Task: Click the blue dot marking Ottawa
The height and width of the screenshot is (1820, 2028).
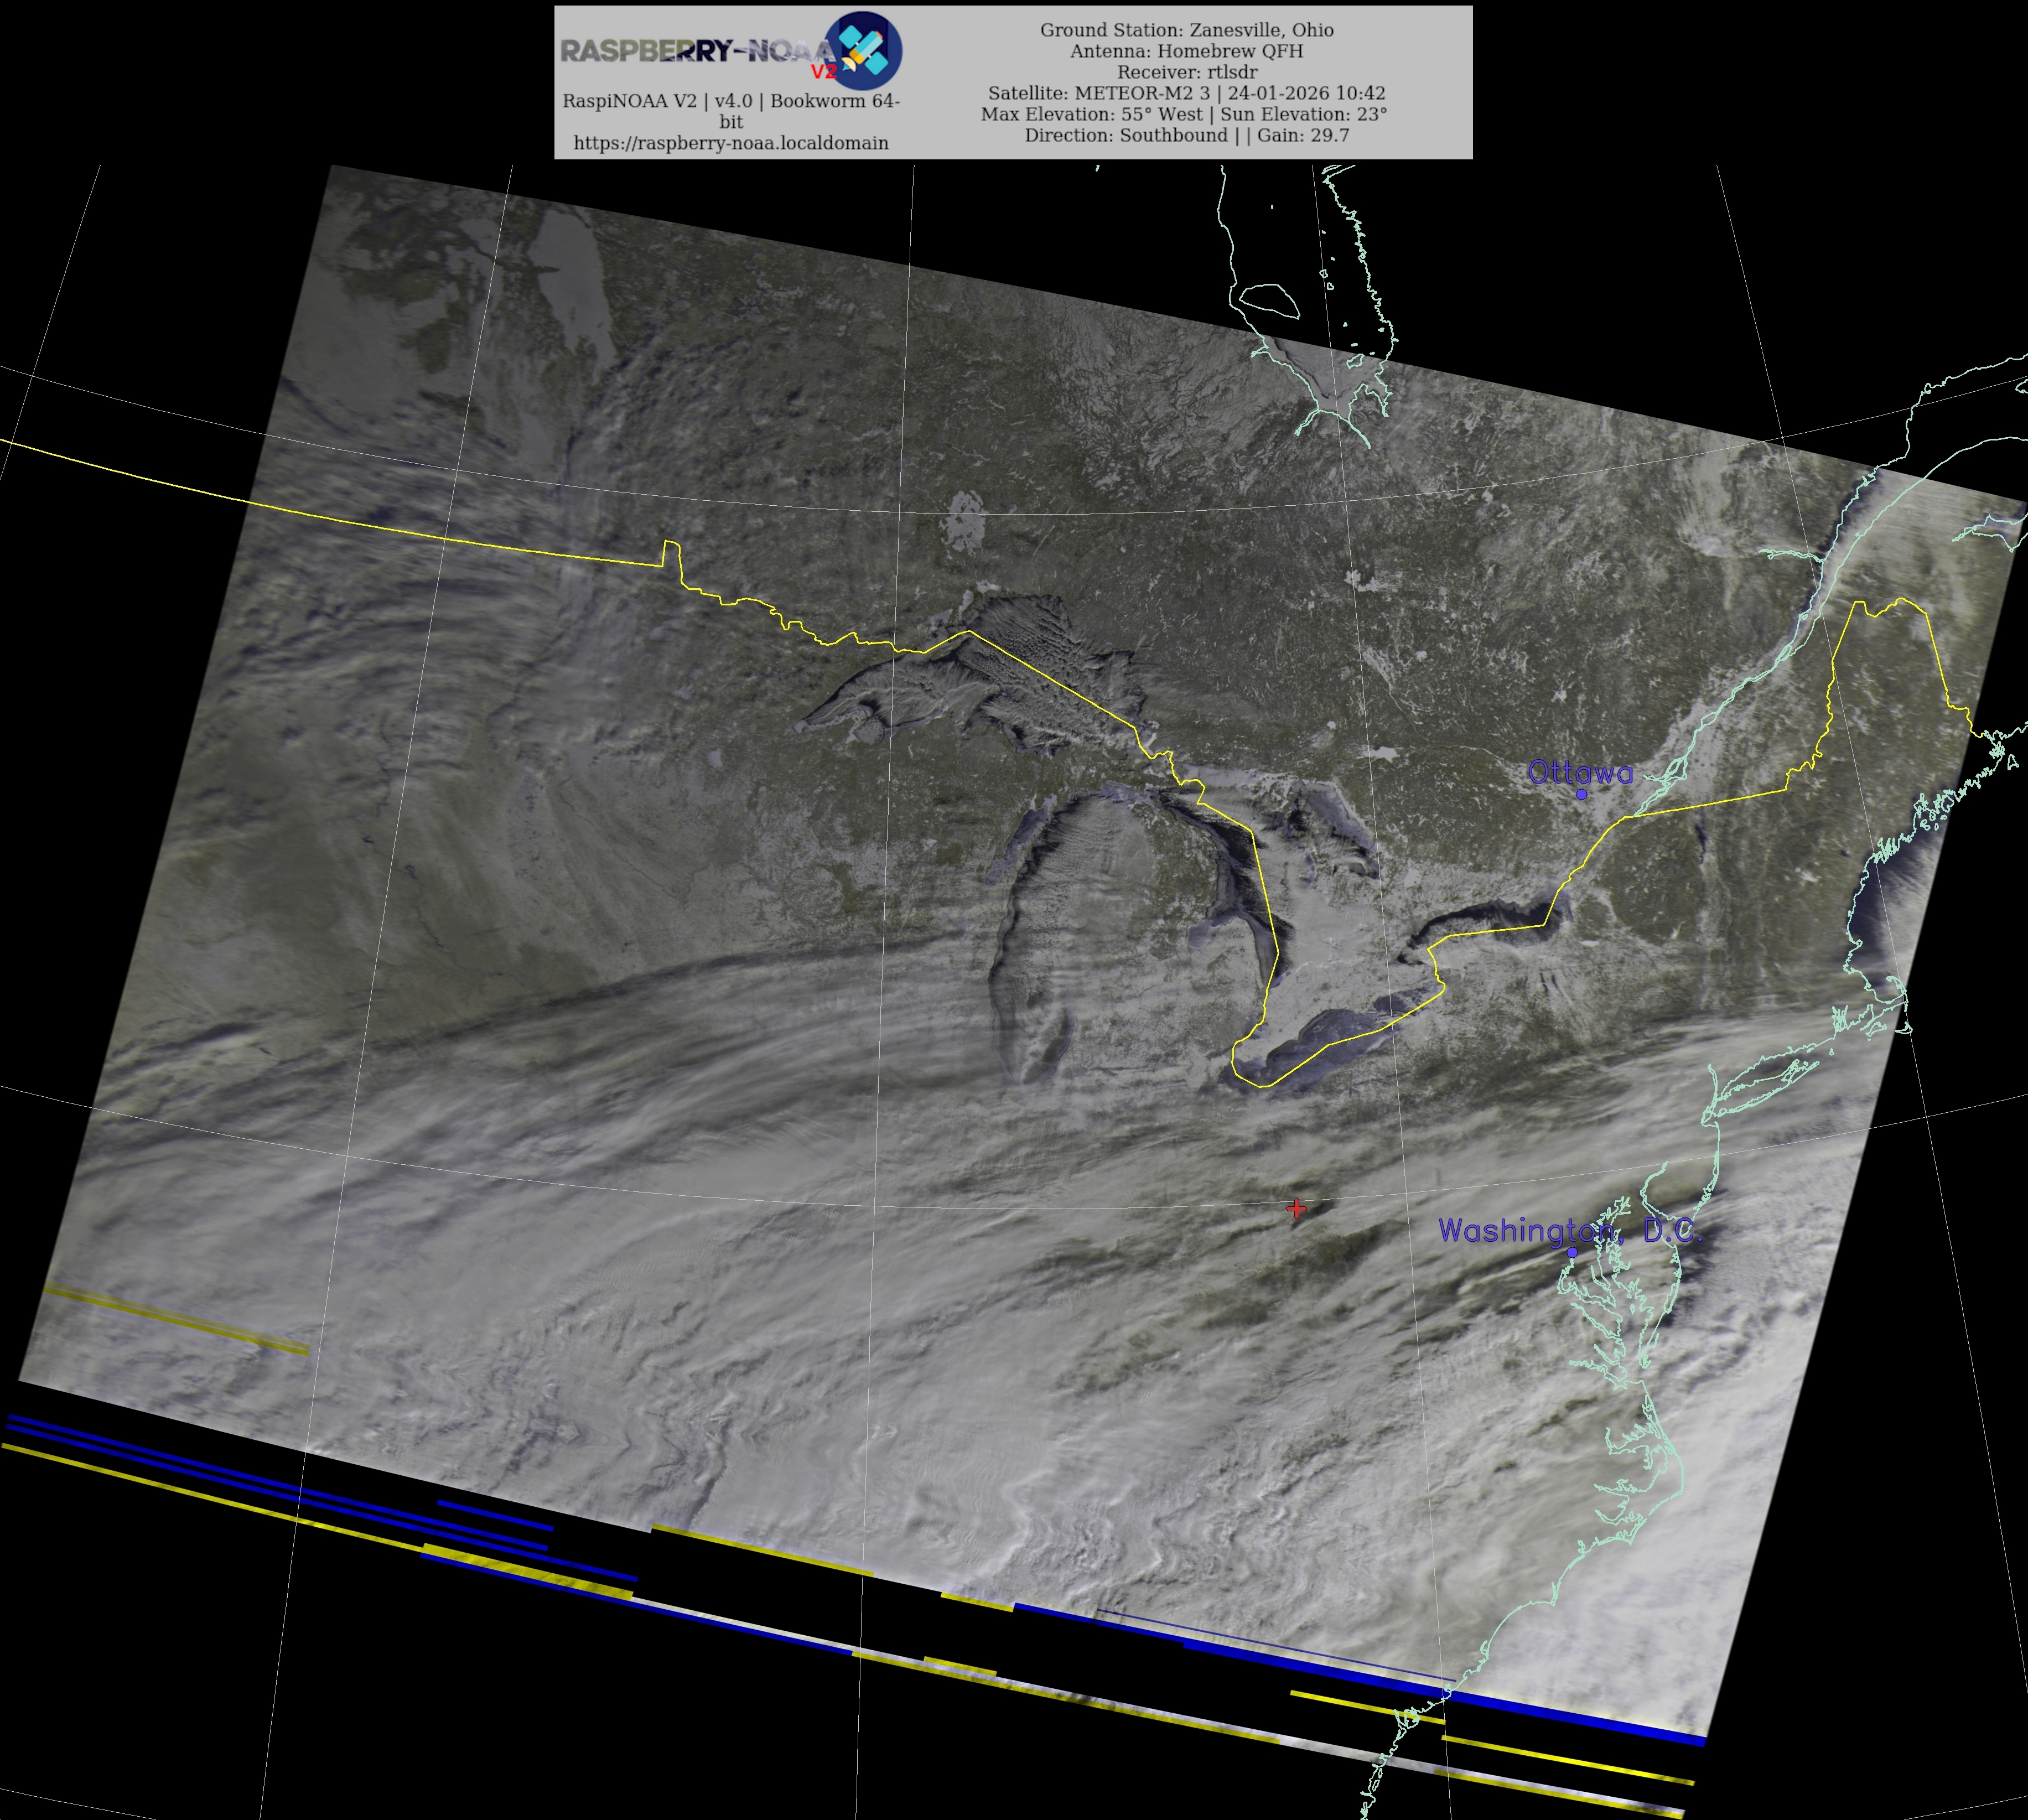Action: click(1581, 794)
